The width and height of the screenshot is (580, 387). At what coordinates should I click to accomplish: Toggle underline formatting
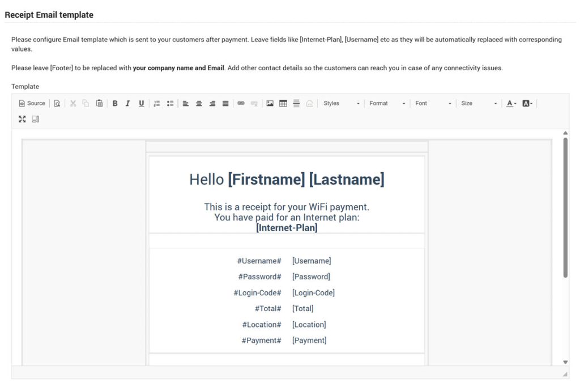point(141,103)
